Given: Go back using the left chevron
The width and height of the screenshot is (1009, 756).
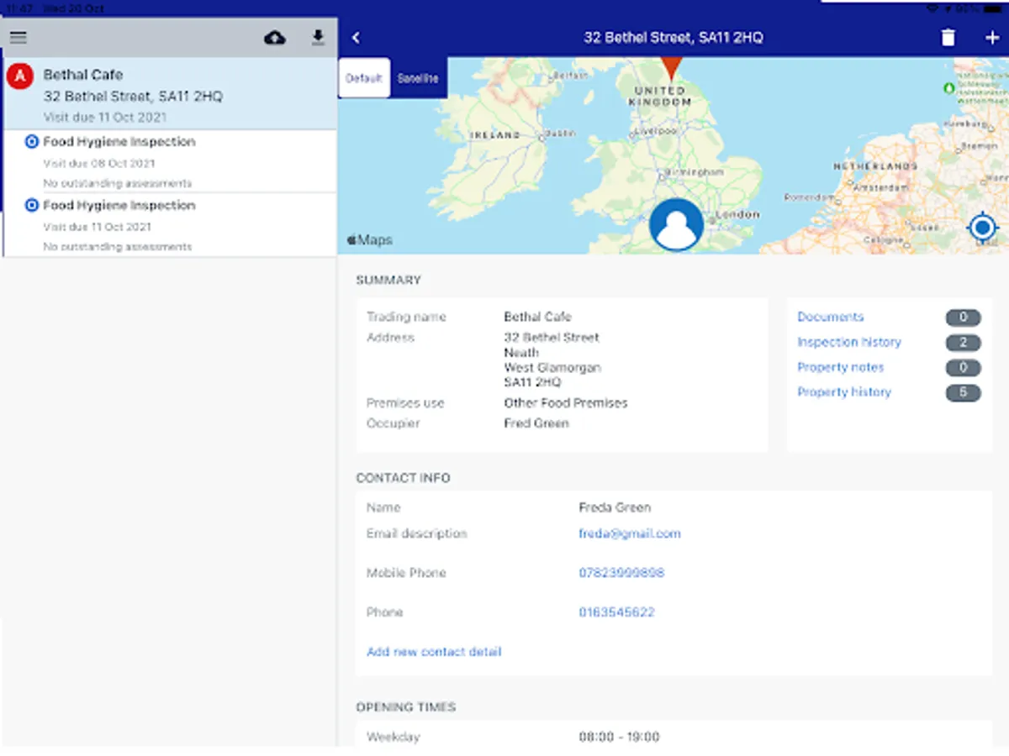Looking at the screenshot, I should click(356, 38).
